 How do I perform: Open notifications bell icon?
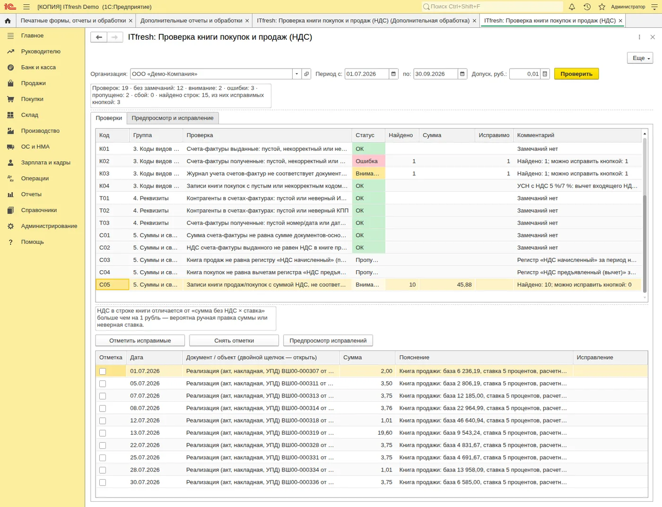(x=572, y=7)
